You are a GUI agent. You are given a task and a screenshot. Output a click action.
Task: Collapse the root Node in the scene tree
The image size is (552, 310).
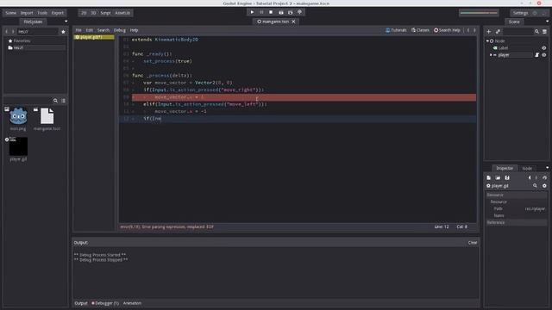(x=487, y=40)
